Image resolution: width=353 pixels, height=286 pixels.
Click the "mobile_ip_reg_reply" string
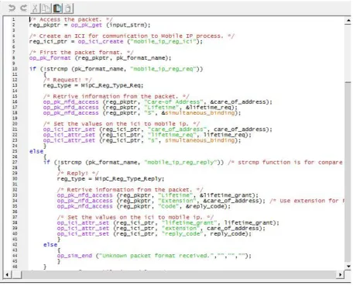point(180,163)
